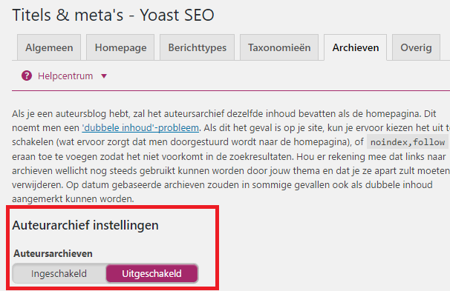Open the 'dubbele inhoud'-probleem link

(140, 127)
